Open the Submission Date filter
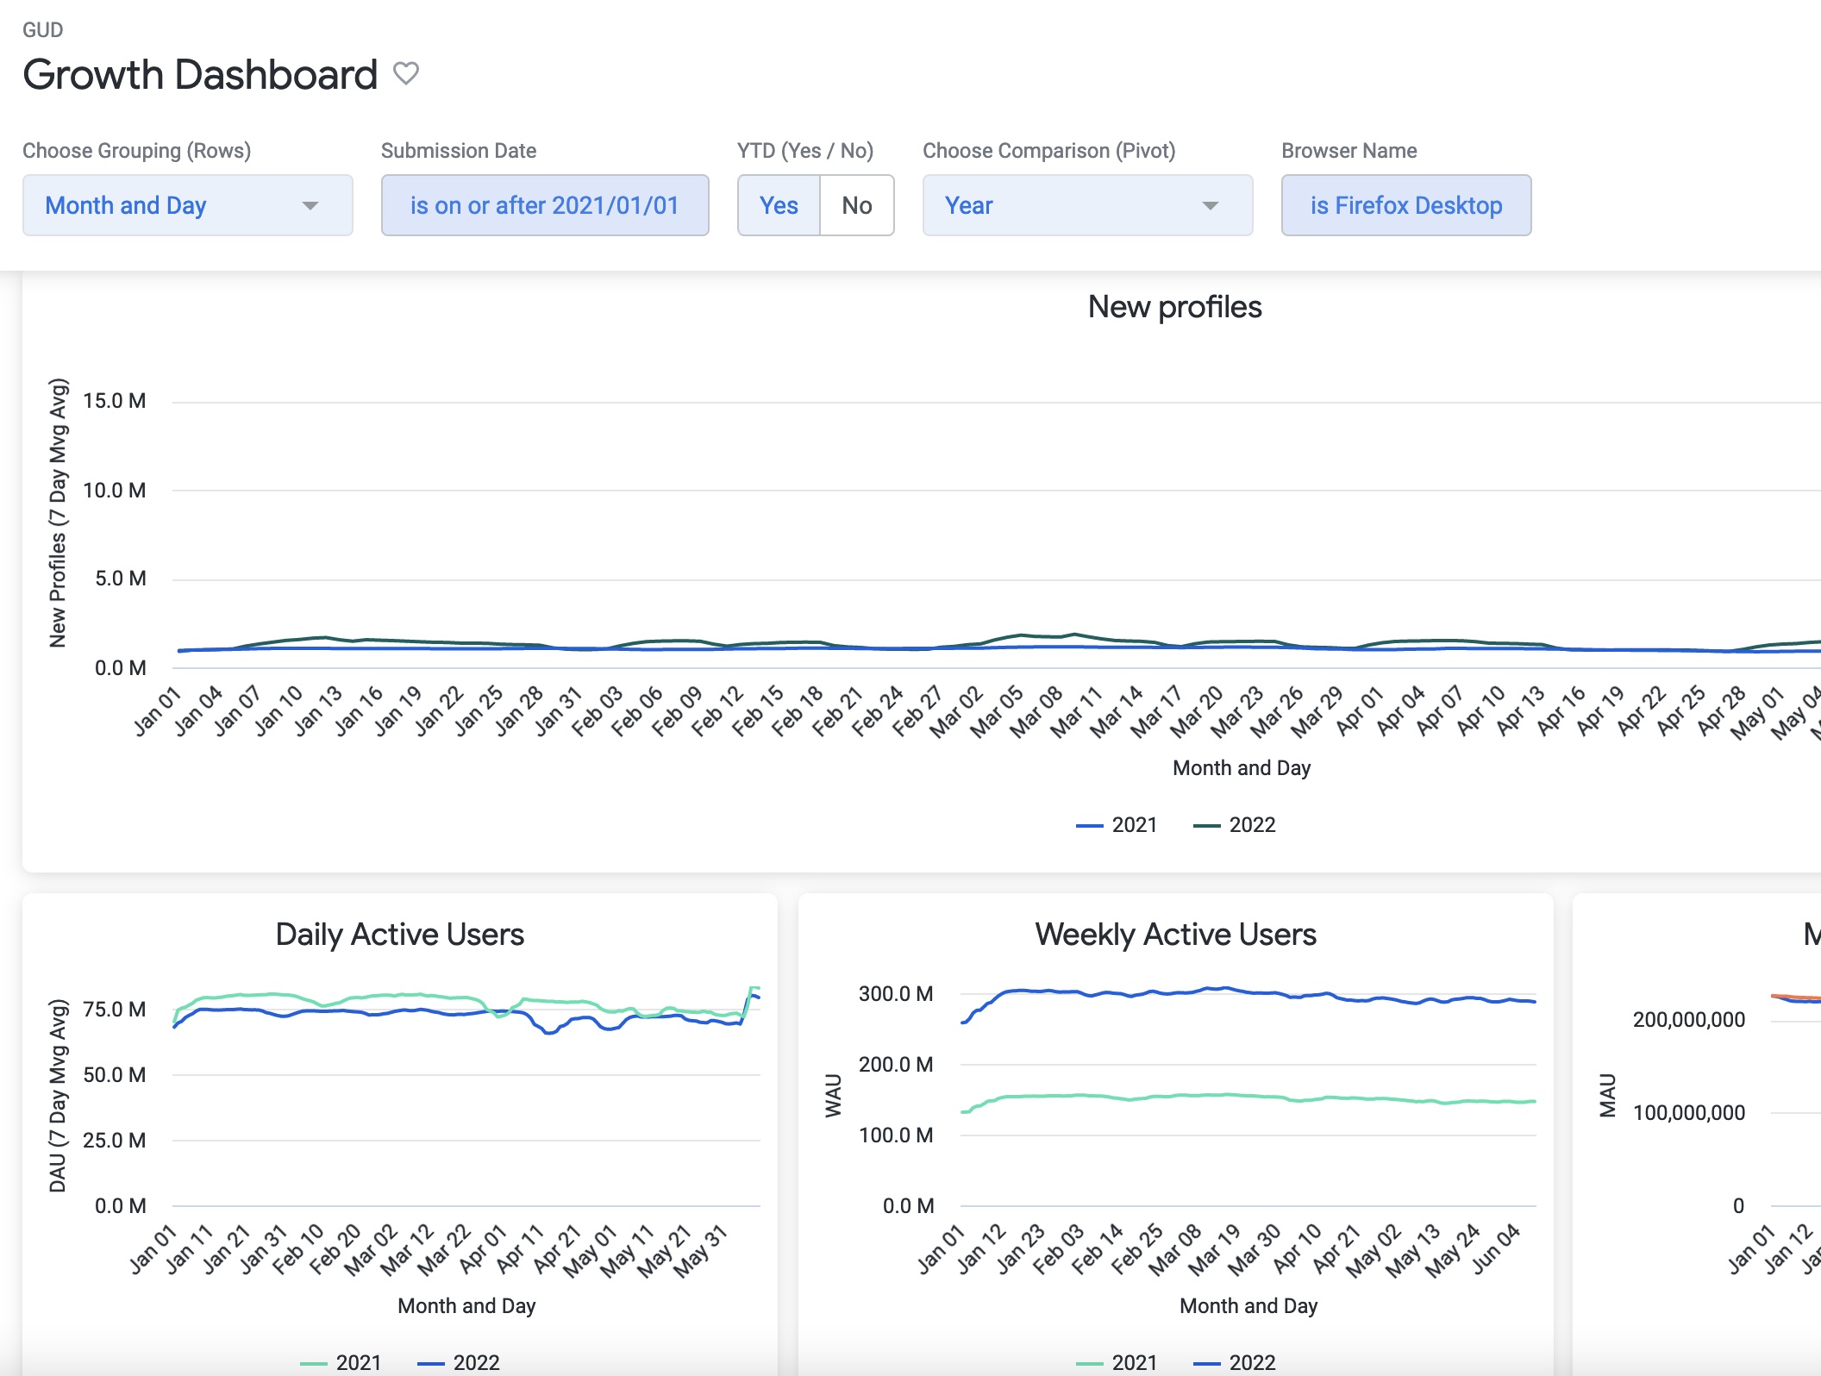 click(x=545, y=205)
